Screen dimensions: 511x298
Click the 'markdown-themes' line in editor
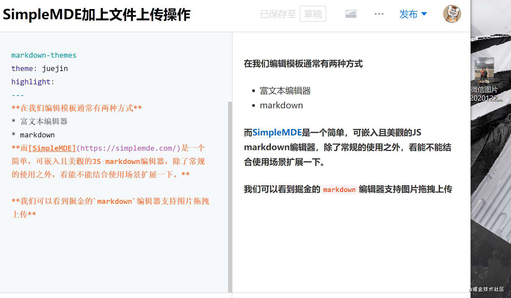(44, 55)
